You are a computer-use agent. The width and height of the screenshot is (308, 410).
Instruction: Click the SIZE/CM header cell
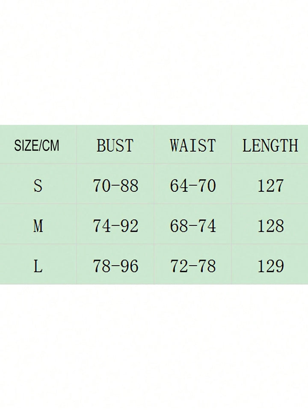click(x=37, y=146)
